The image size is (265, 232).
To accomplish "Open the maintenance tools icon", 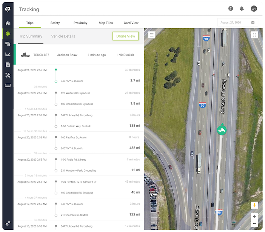I will click(8, 75).
